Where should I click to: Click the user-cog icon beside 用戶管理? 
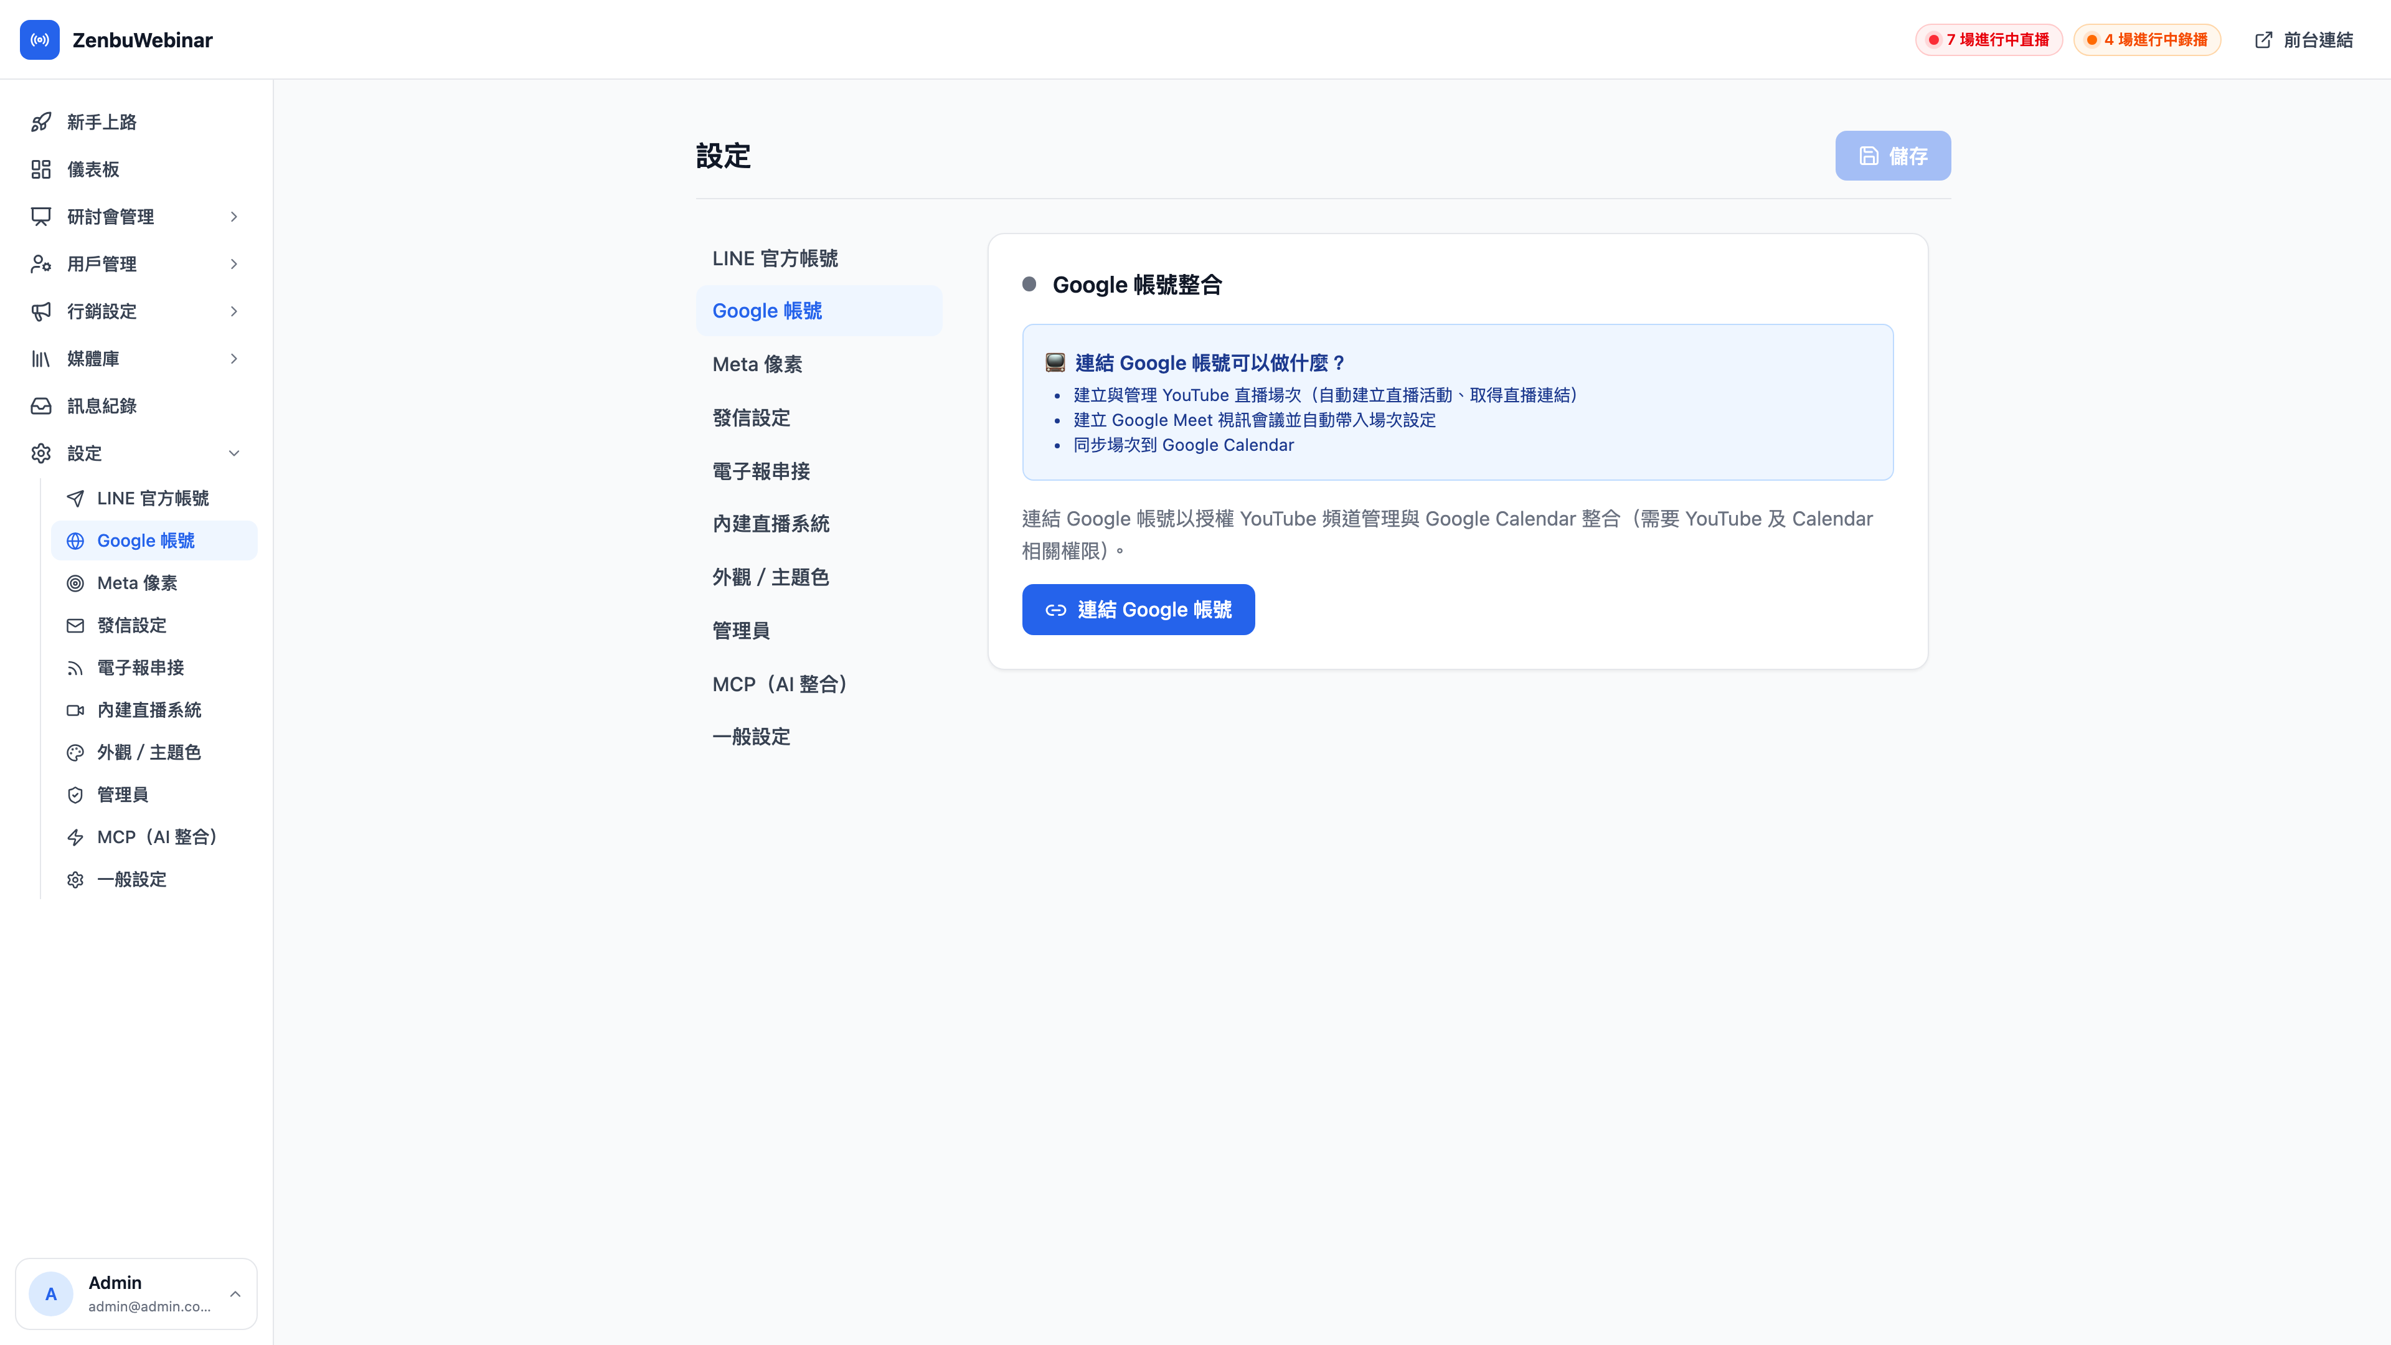[x=41, y=265]
